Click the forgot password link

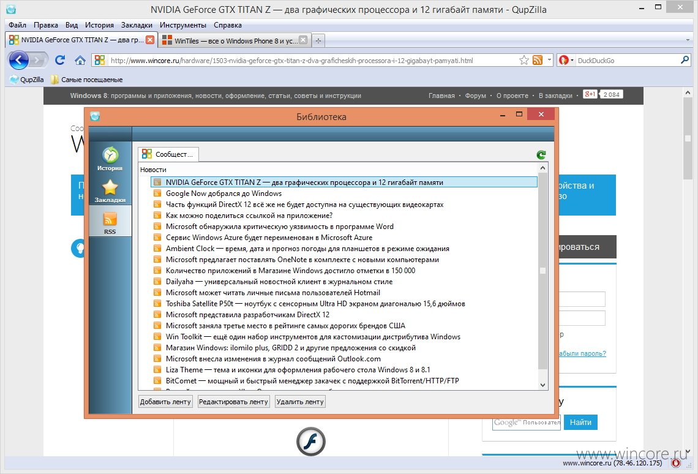[582, 353]
